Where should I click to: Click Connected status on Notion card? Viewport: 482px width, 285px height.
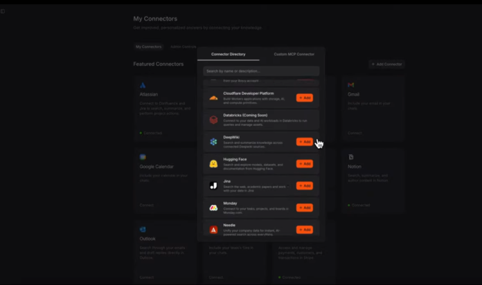click(x=359, y=205)
